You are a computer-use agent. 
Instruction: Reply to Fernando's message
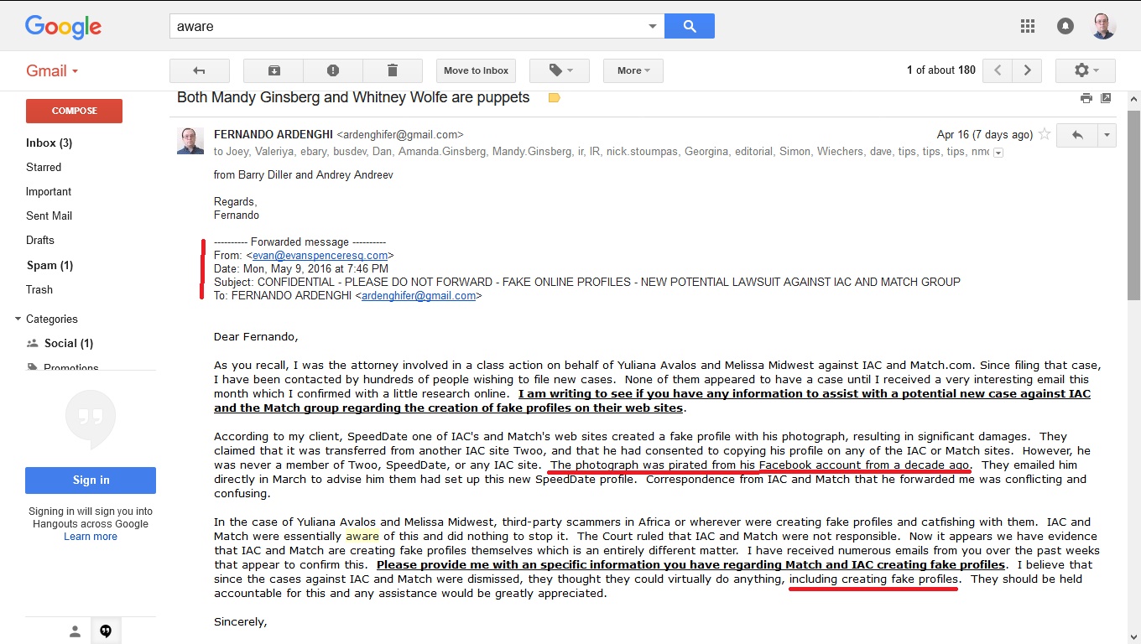(1077, 135)
